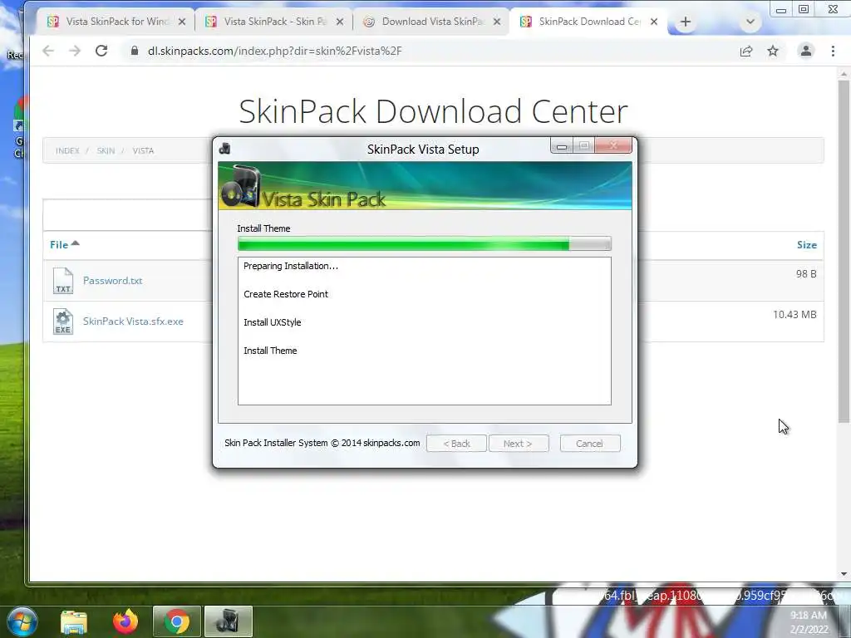Open Chrome's three-dot menu
Screen dimensions: 851x638
(833, 51)
